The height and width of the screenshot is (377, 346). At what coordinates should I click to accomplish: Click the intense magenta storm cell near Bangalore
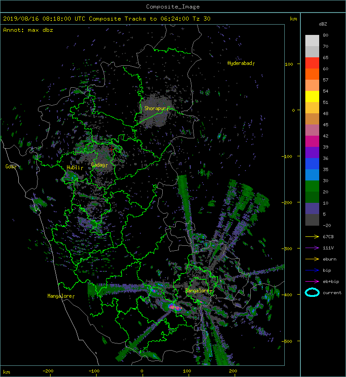[x=175, y=307]
